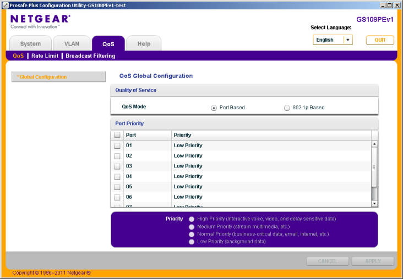
Task: Click the Netgear copyright text
Action: coord(51,272)
